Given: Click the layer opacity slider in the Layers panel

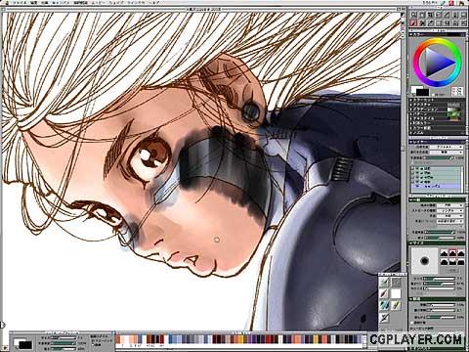Looking at the screenshot, I should click(439, 157).
